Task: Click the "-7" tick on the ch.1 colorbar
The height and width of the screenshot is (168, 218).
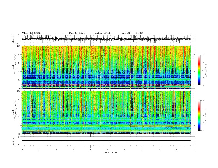Action: tap(203, 85)
